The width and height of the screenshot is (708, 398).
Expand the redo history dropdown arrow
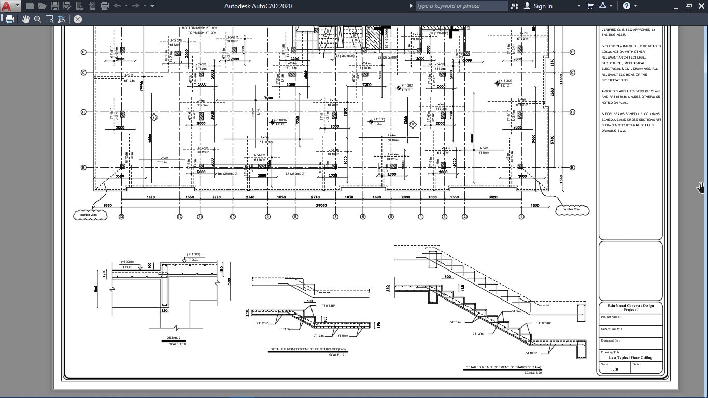(144, 6)
